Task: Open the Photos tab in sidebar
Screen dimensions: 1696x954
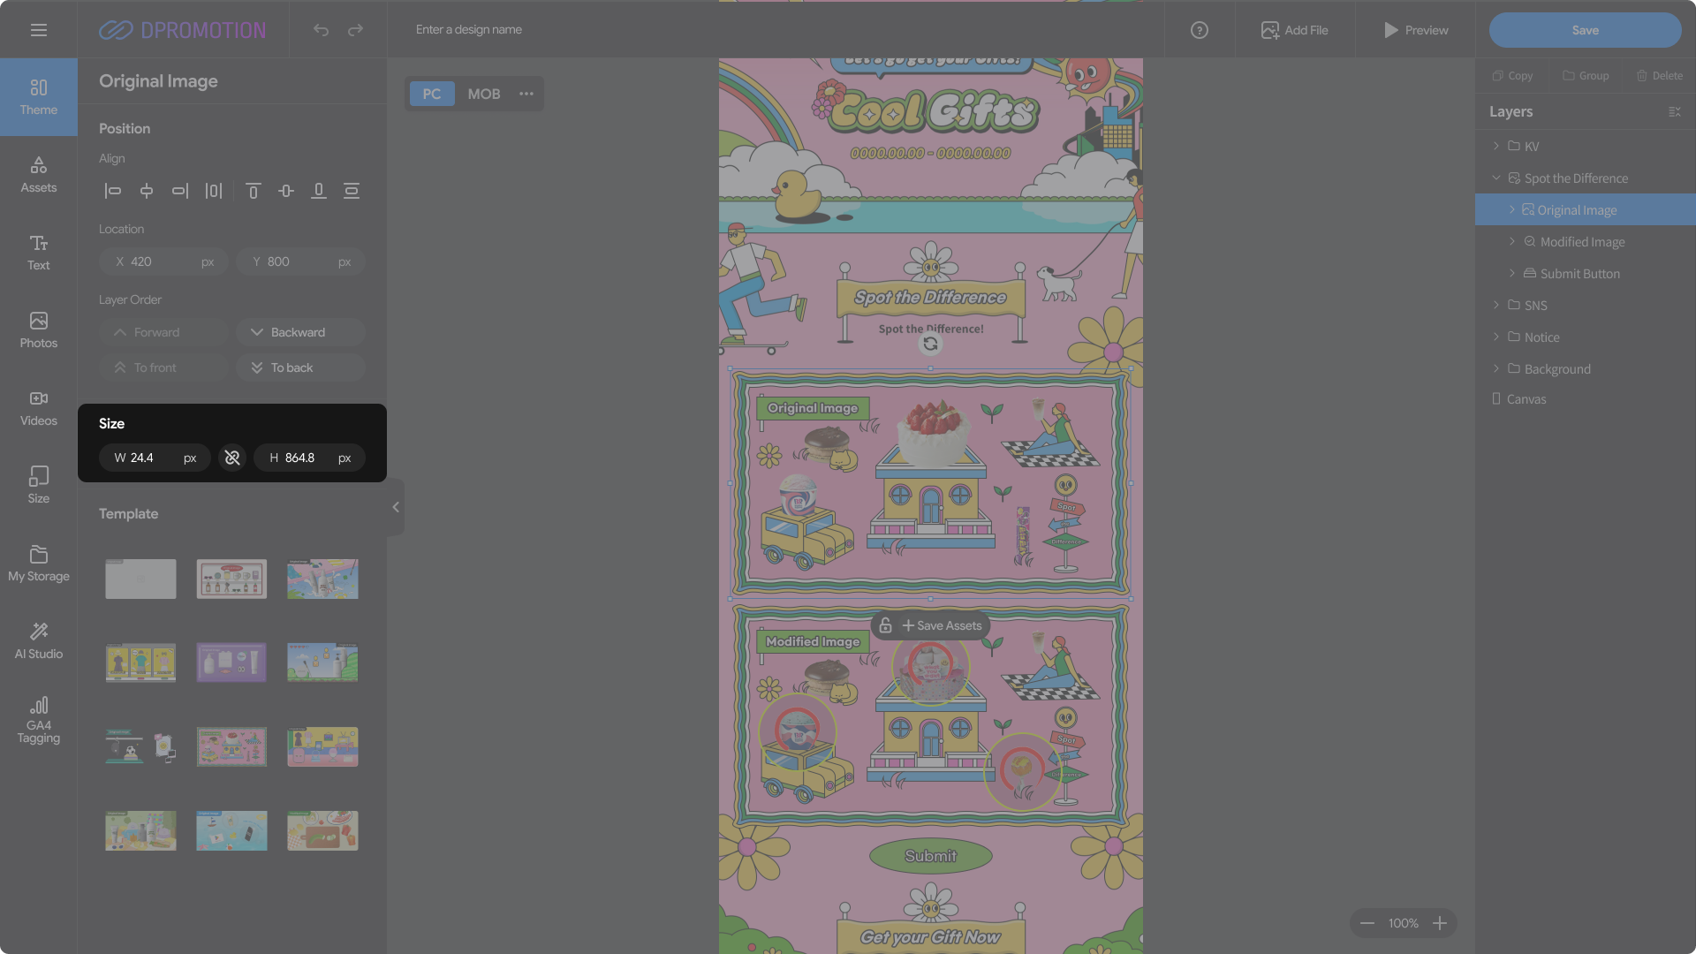Action: click(39, 329)
